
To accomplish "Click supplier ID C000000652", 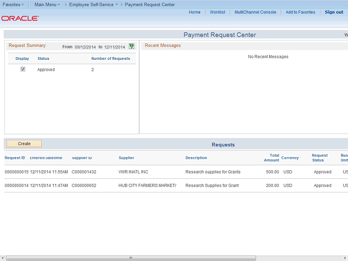I will (x=84, y=185).
